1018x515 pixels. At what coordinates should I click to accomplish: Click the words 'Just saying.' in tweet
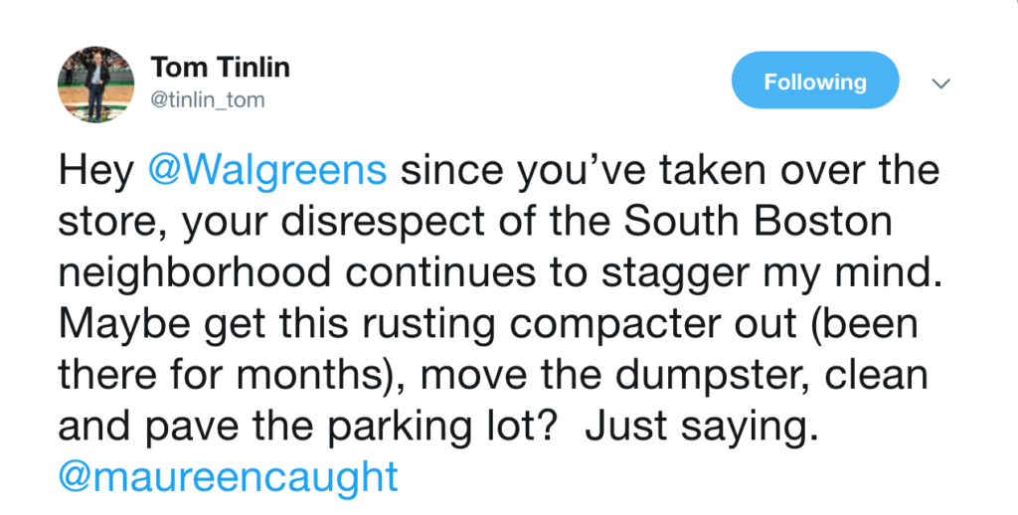coord(701,427)
